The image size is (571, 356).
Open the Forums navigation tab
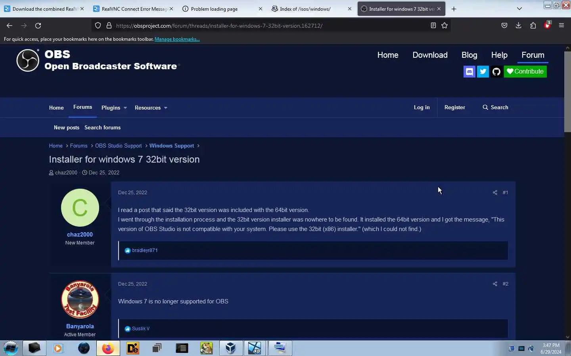pyautogui.click(x=82, y=107)
